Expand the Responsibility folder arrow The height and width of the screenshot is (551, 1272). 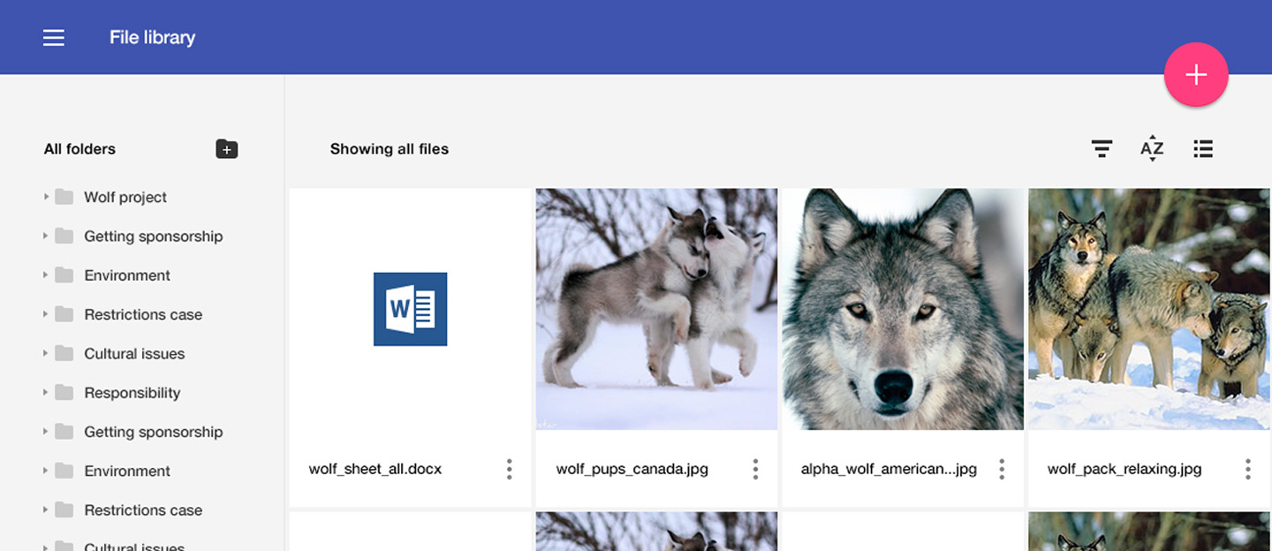tap(46, 393)
